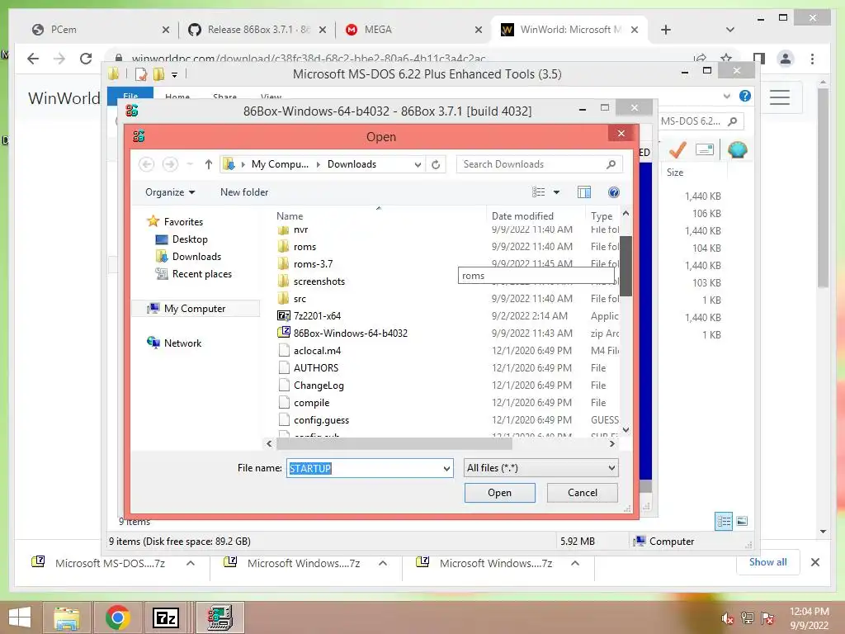845x634 pixels.
Task: Open the File ribbon tab in Explorer
Action: tap(130, 96)
